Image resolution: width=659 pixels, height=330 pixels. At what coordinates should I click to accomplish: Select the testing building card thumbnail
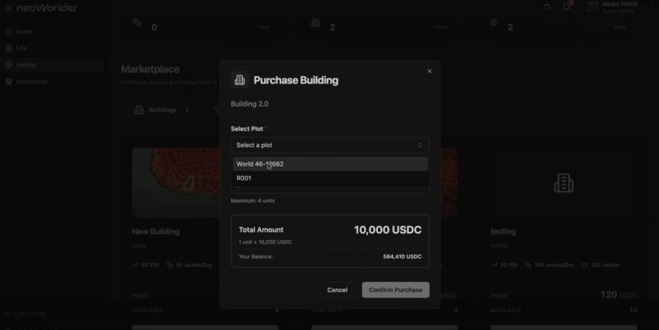click(x=563, y=184)
